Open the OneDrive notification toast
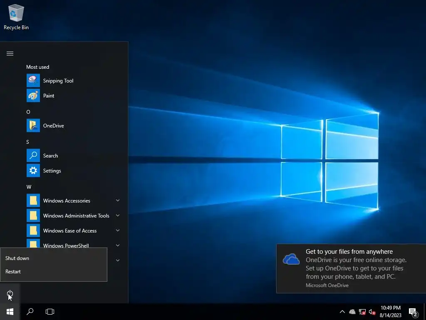Image resolution: width=426 pixels, height=320 pixels. pyautogui.click(x=351, y=268)
